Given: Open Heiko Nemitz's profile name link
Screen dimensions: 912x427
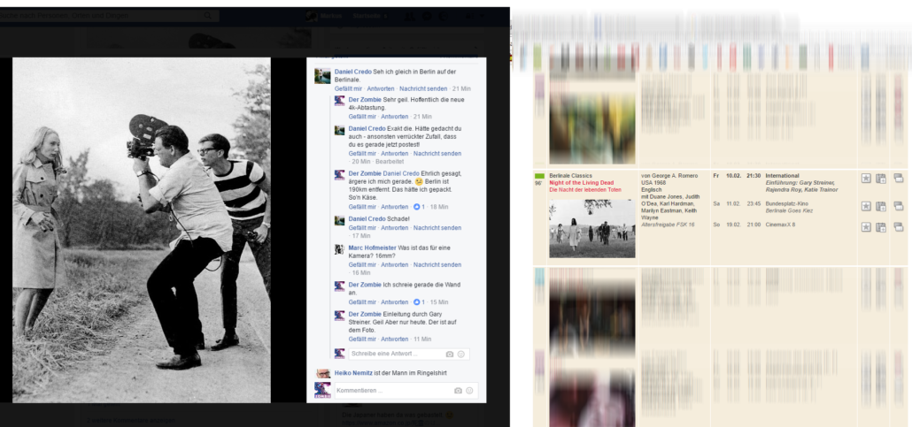Looking at the screenshot, I should pyautogui.click(x=353, y=373).
